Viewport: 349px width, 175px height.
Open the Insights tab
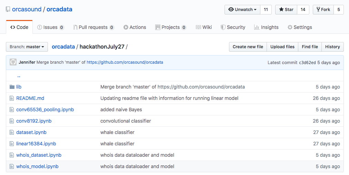pyautogui.click(x=266, y=27)
